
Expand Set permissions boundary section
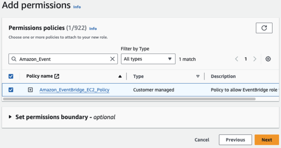[10, 117]
